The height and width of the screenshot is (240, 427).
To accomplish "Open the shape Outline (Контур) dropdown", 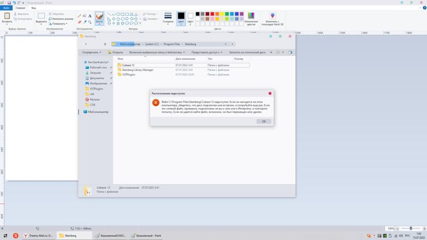I will point(150,14).
